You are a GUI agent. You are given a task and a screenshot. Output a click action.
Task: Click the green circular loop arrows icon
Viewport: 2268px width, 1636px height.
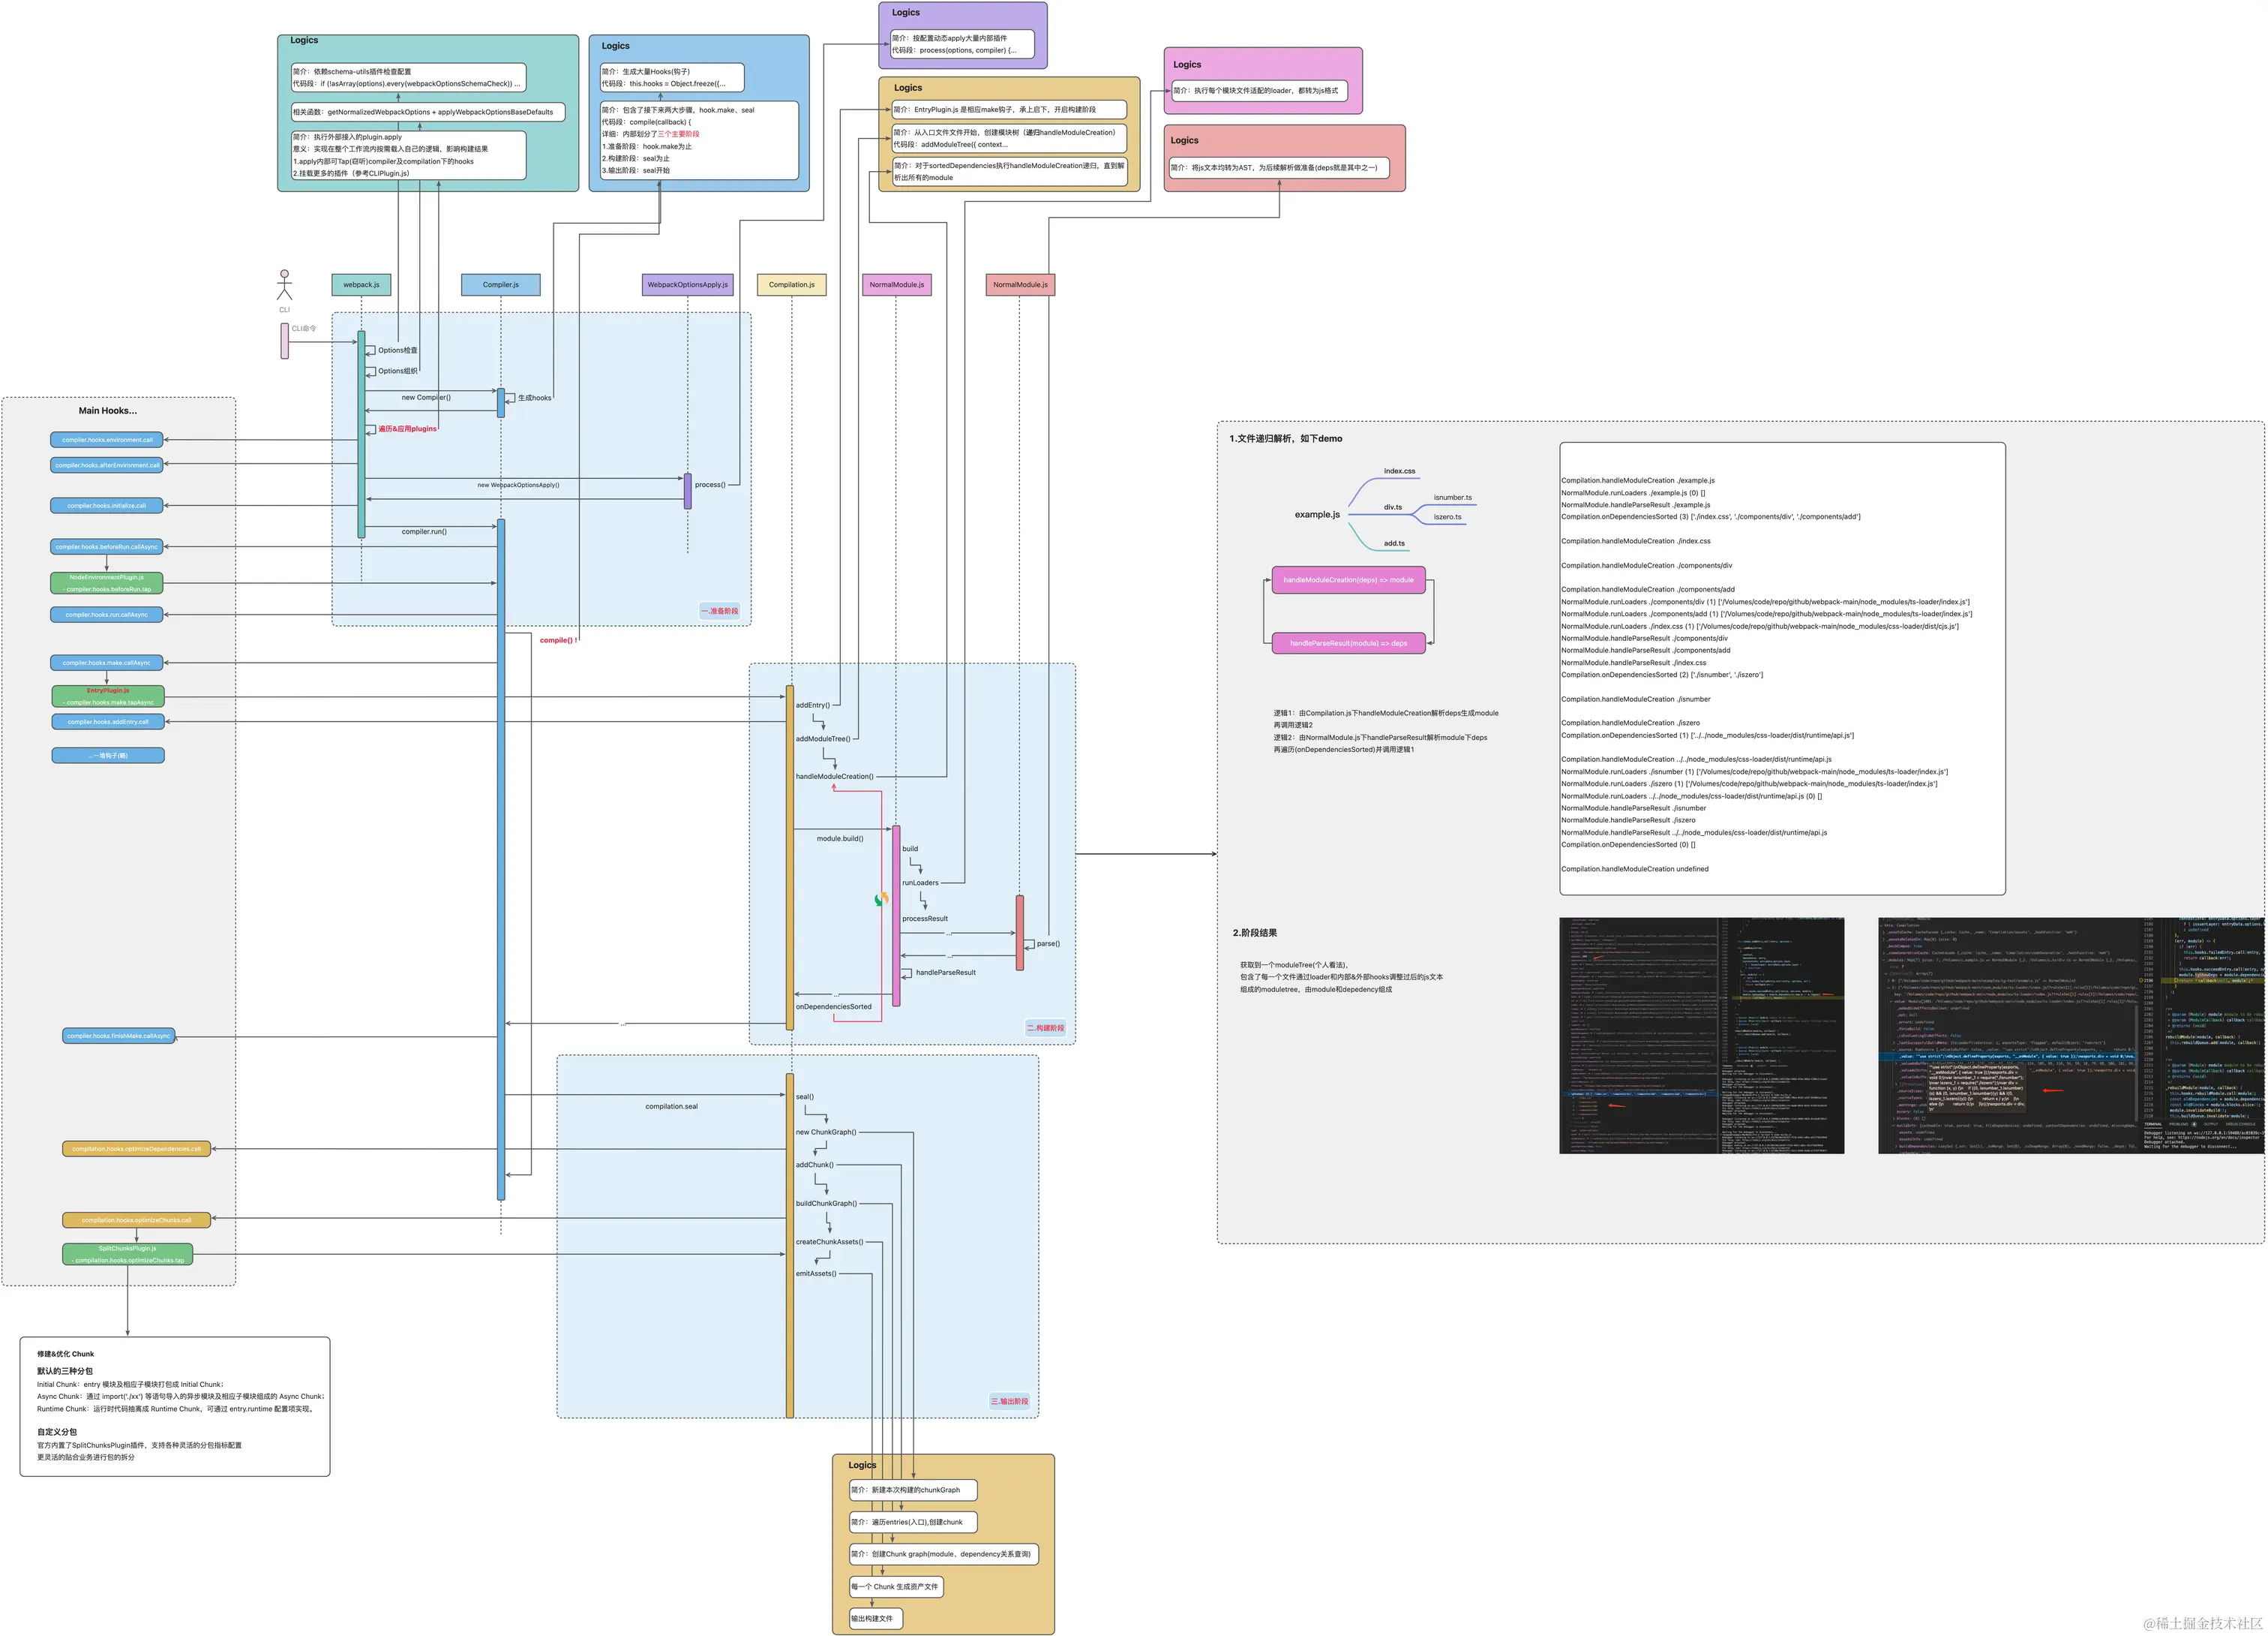pyautogui.click(x=881, y=900)
